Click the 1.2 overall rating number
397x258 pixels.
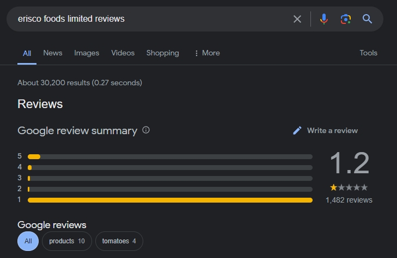349,163
